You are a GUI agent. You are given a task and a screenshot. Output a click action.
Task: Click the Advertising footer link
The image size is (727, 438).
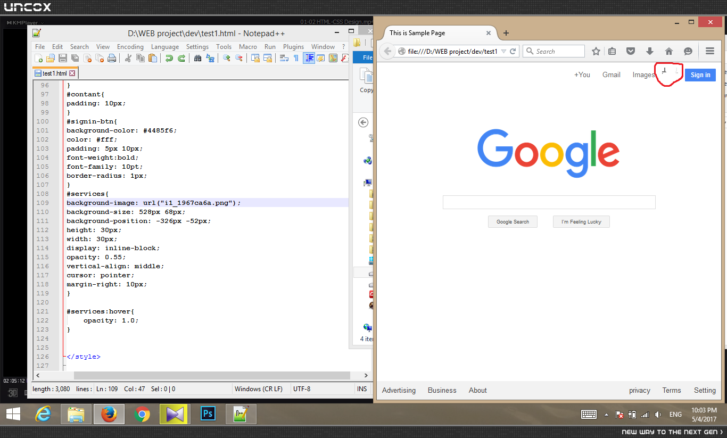tap(399, 390)
